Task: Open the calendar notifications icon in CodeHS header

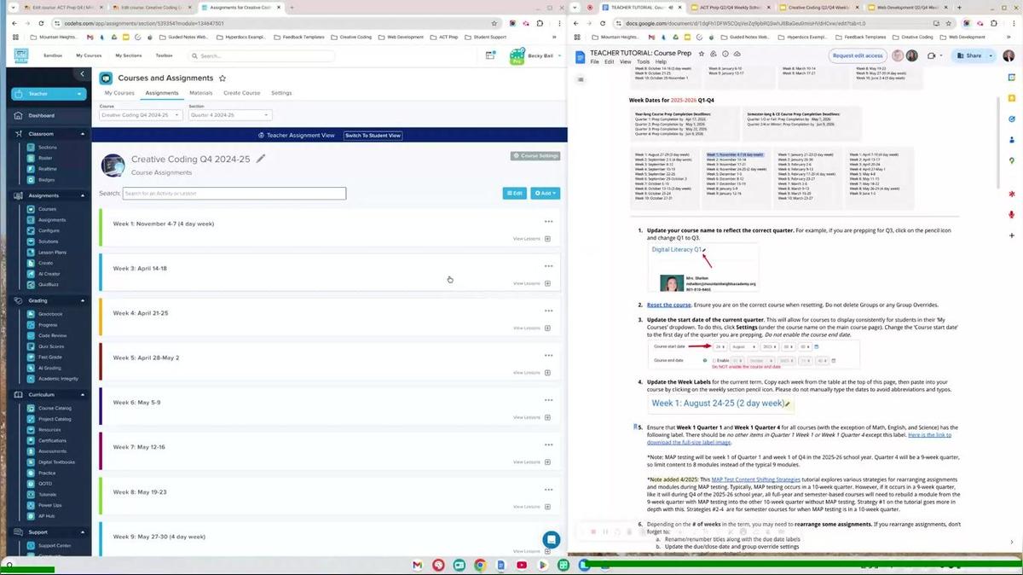Action: pyautogui.click(x=490, y=55)
